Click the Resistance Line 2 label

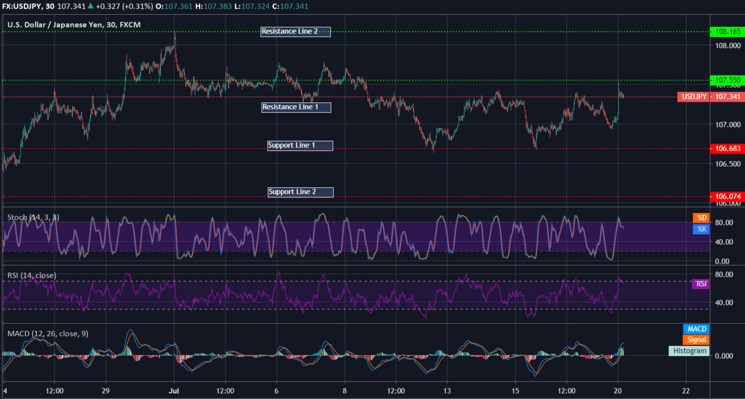[x=295, y=31]
